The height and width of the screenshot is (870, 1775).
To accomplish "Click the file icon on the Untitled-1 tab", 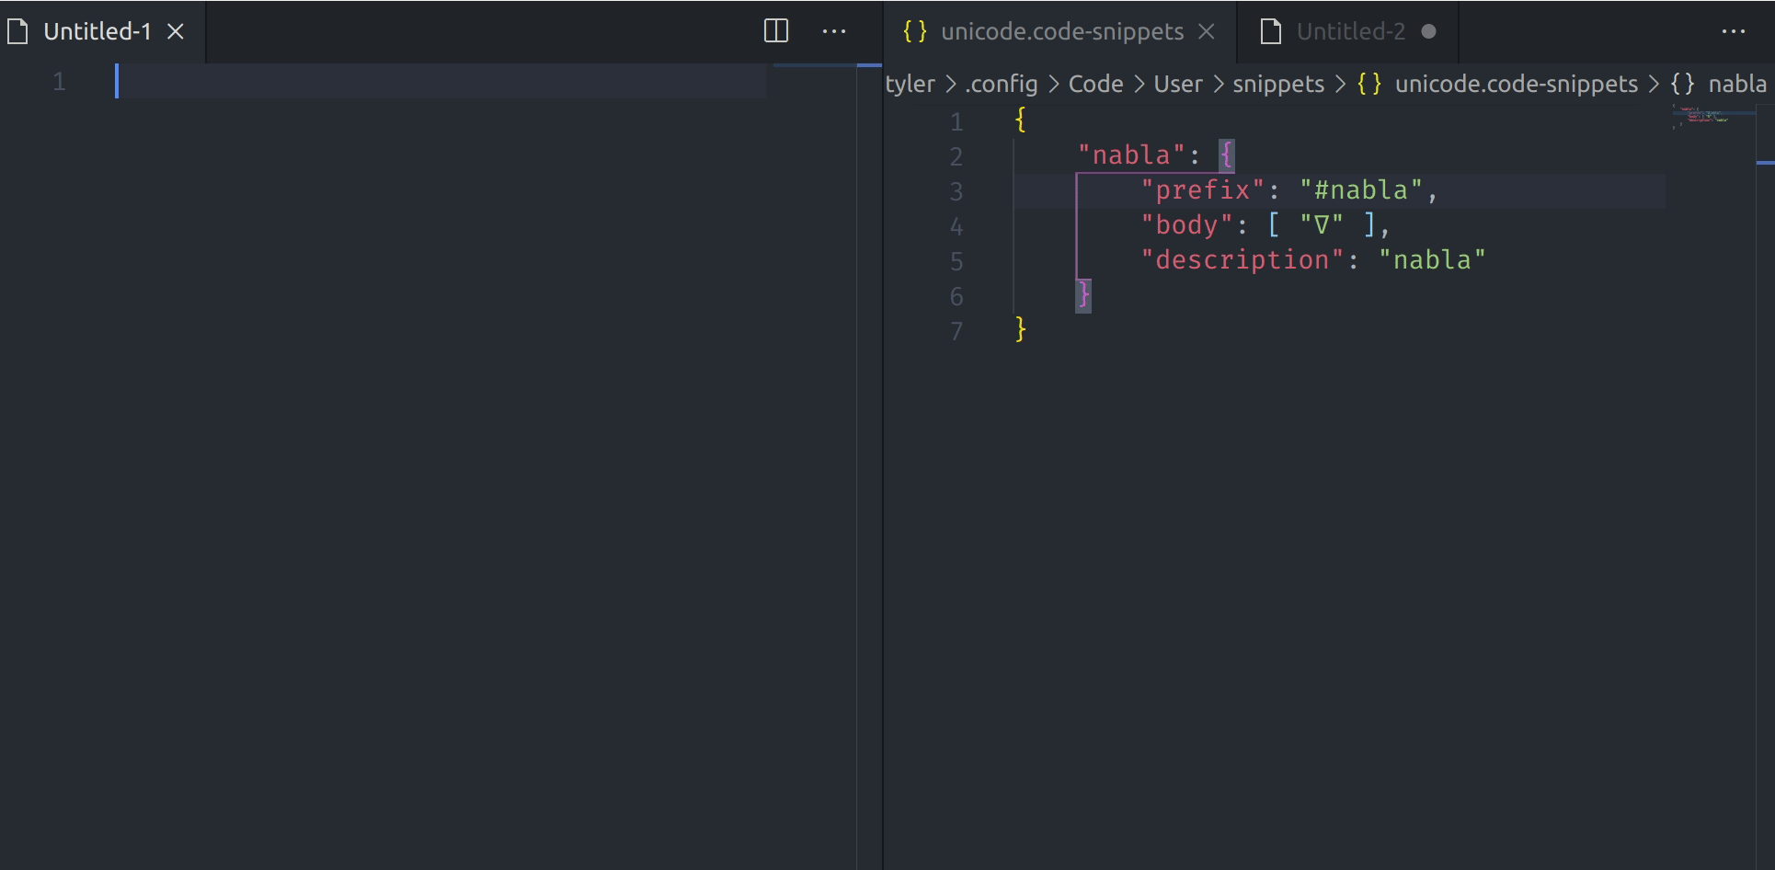I will pyautogui.click(x=17, y=30).
